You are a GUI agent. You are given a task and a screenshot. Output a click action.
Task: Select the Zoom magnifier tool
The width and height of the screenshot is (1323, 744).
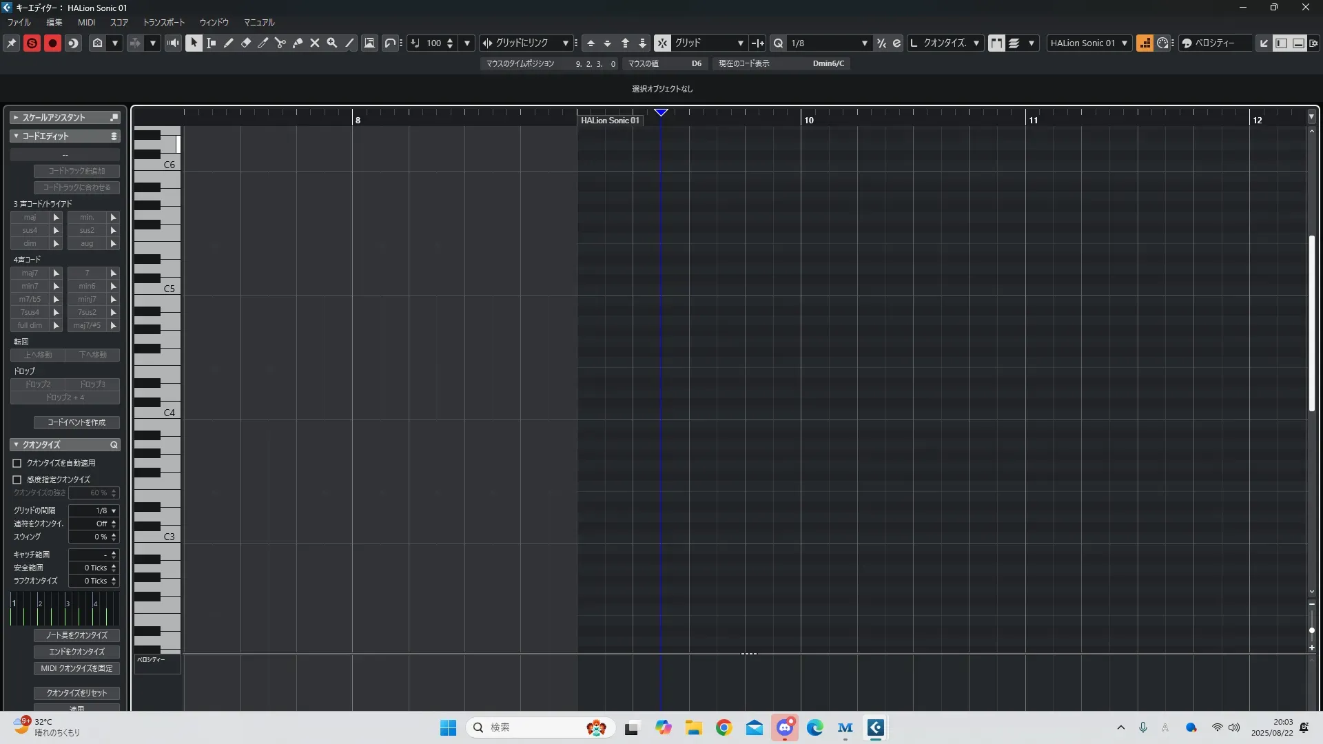332,43
